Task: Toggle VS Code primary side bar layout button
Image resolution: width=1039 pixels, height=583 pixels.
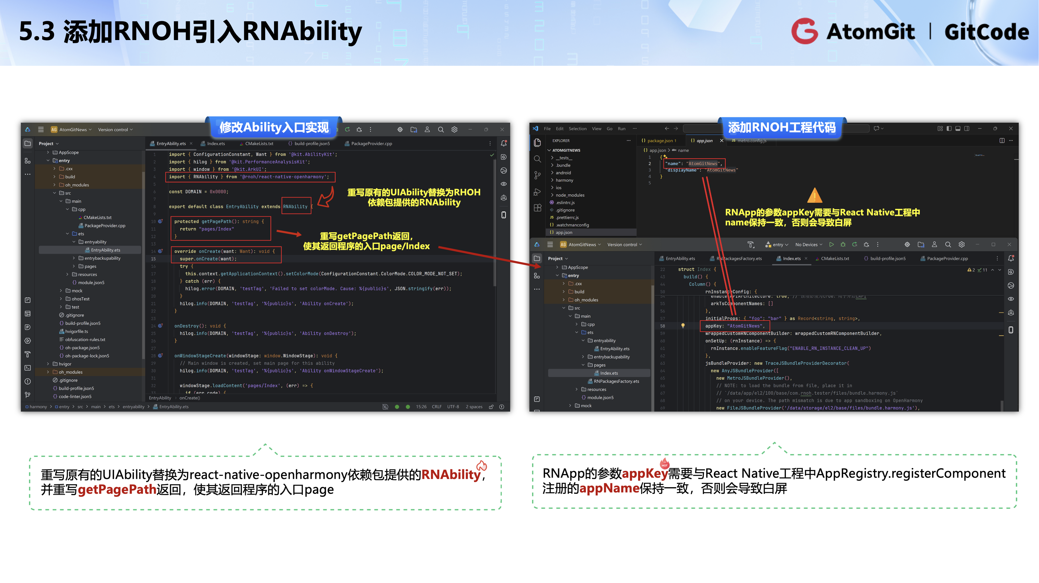Action: [949, 128]
